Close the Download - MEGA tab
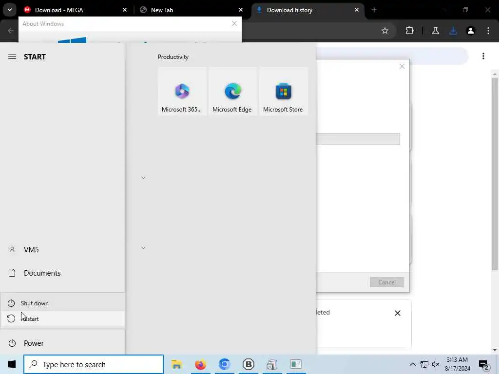 [x=125, y=10]
